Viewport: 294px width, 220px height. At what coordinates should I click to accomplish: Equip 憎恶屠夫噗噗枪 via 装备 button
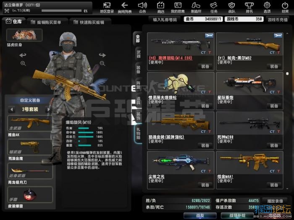pos(205,106)
